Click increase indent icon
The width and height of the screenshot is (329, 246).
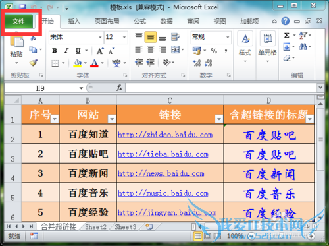151,63
